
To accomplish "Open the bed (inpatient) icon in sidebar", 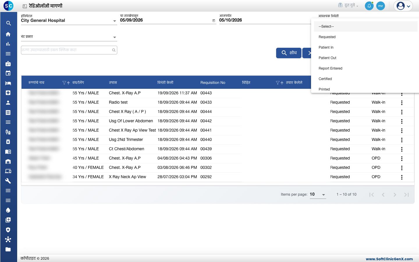I will click(x=8, y=83).
